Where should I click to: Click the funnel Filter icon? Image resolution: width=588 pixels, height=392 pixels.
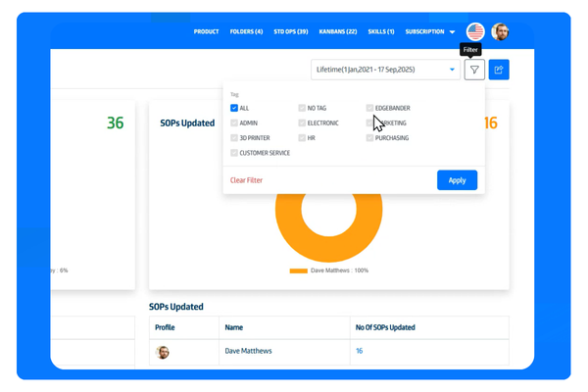coord(474,70)
